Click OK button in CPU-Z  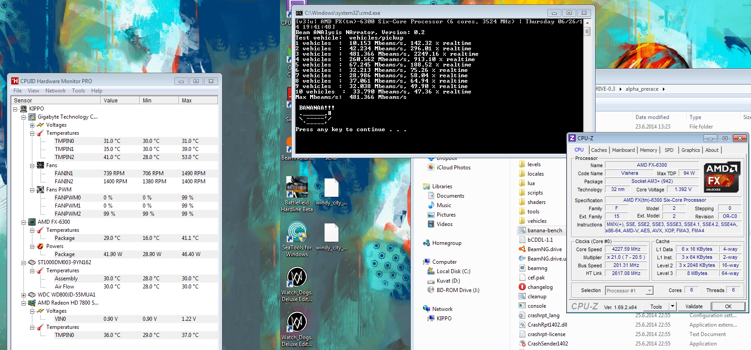pyautogui.click(x=729, y=306)
